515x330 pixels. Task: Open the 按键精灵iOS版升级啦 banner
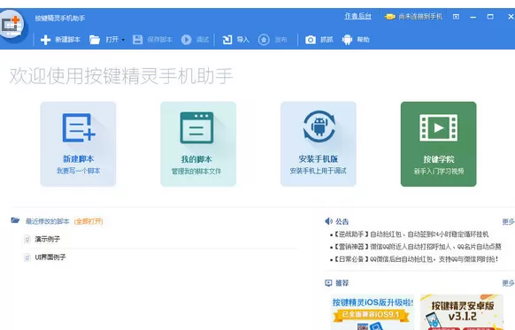coord(373,312)
